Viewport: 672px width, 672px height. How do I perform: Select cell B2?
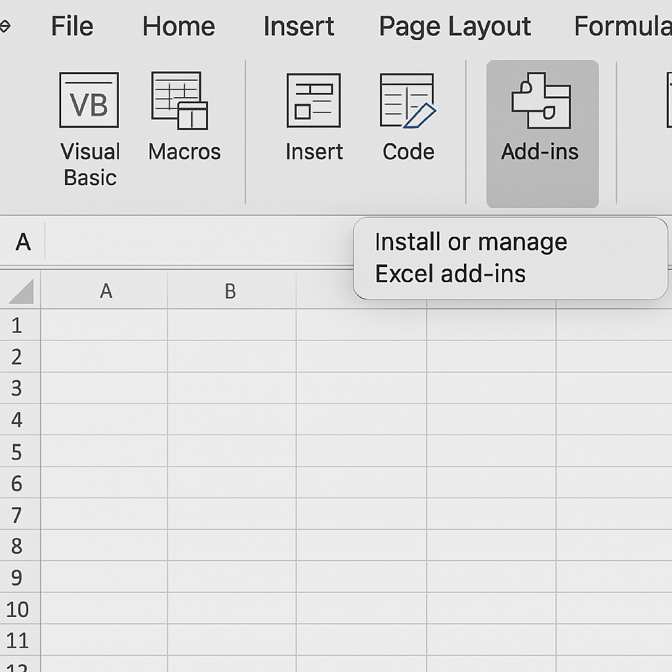pyautogui.click(x=232, y=356)
